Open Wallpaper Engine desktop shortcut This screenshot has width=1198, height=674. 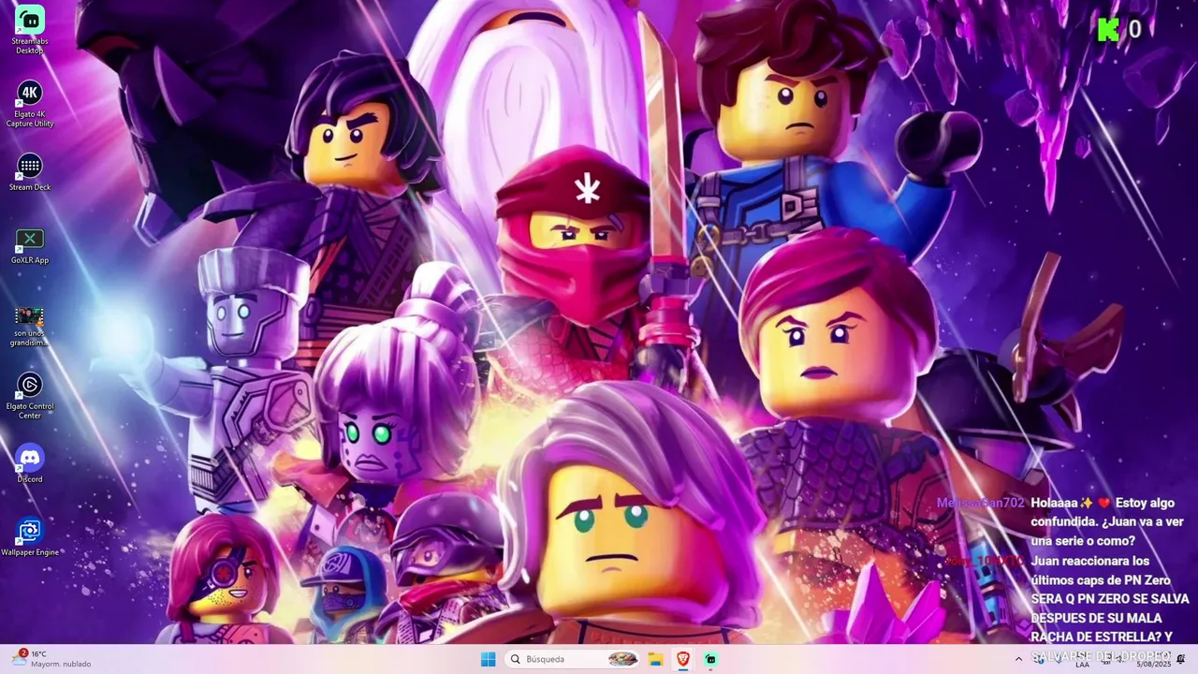[30, 537]
